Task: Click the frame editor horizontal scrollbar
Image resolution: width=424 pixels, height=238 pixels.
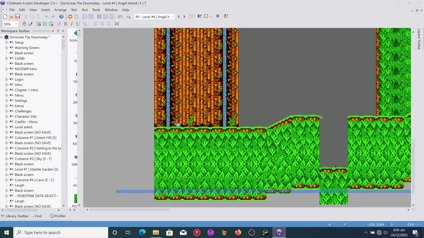Action: [x=129, y=210]
